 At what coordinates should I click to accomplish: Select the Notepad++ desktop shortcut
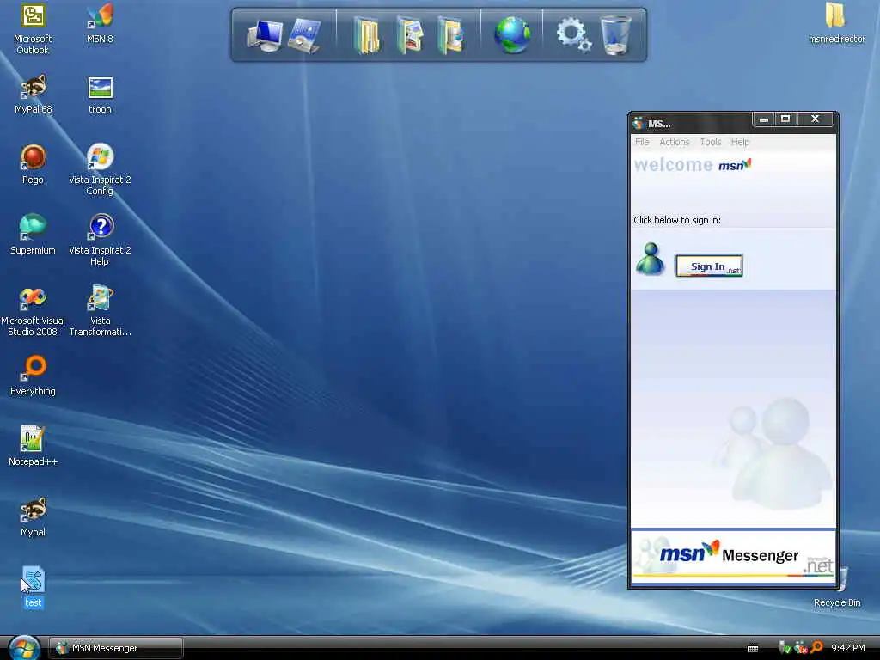tap(33, 447)
